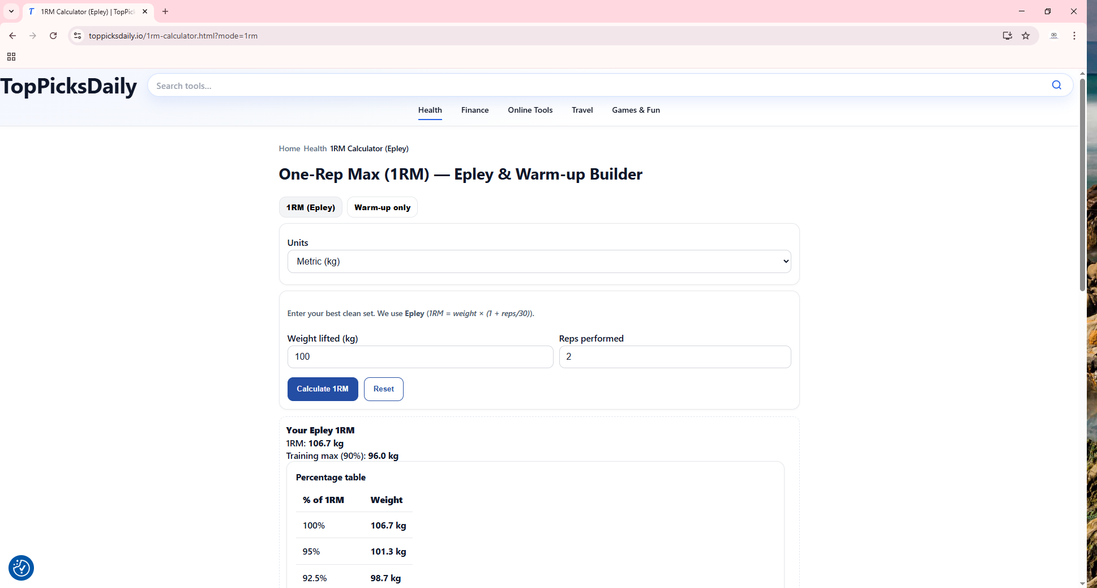Open the Finance menu

coord(474,110)
